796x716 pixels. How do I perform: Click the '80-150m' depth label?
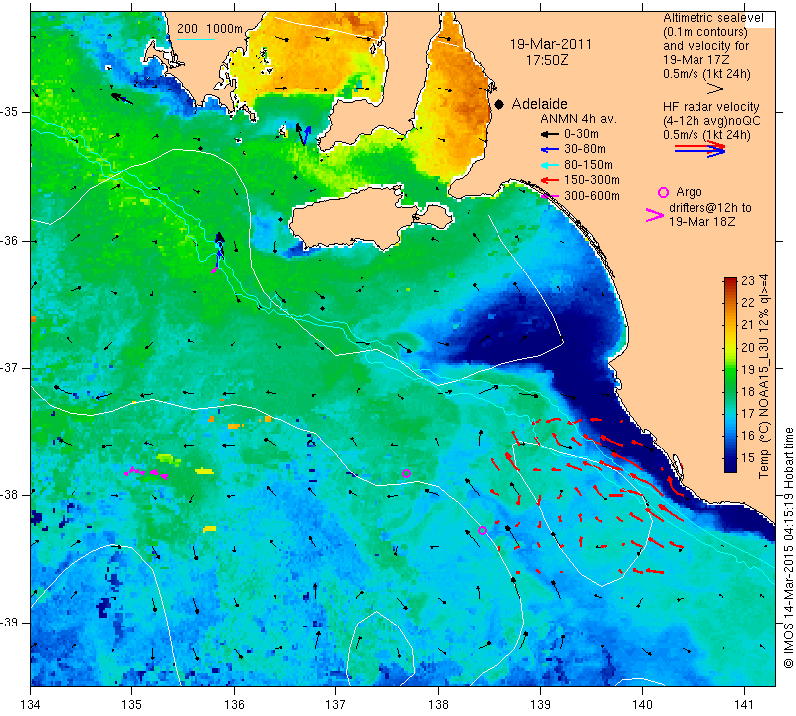tap(588, 165)
